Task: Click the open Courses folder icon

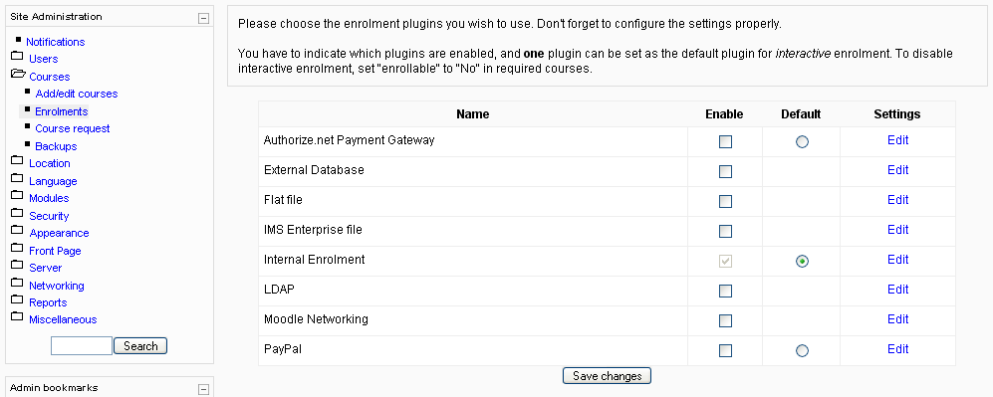Action: [18, 75]
